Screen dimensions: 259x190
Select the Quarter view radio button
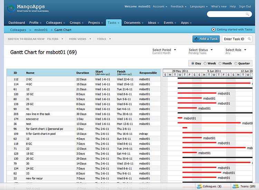(236, 63)
